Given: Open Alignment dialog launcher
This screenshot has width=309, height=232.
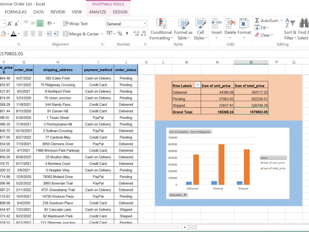Looking at the screenshot, I should click(102, 44).
